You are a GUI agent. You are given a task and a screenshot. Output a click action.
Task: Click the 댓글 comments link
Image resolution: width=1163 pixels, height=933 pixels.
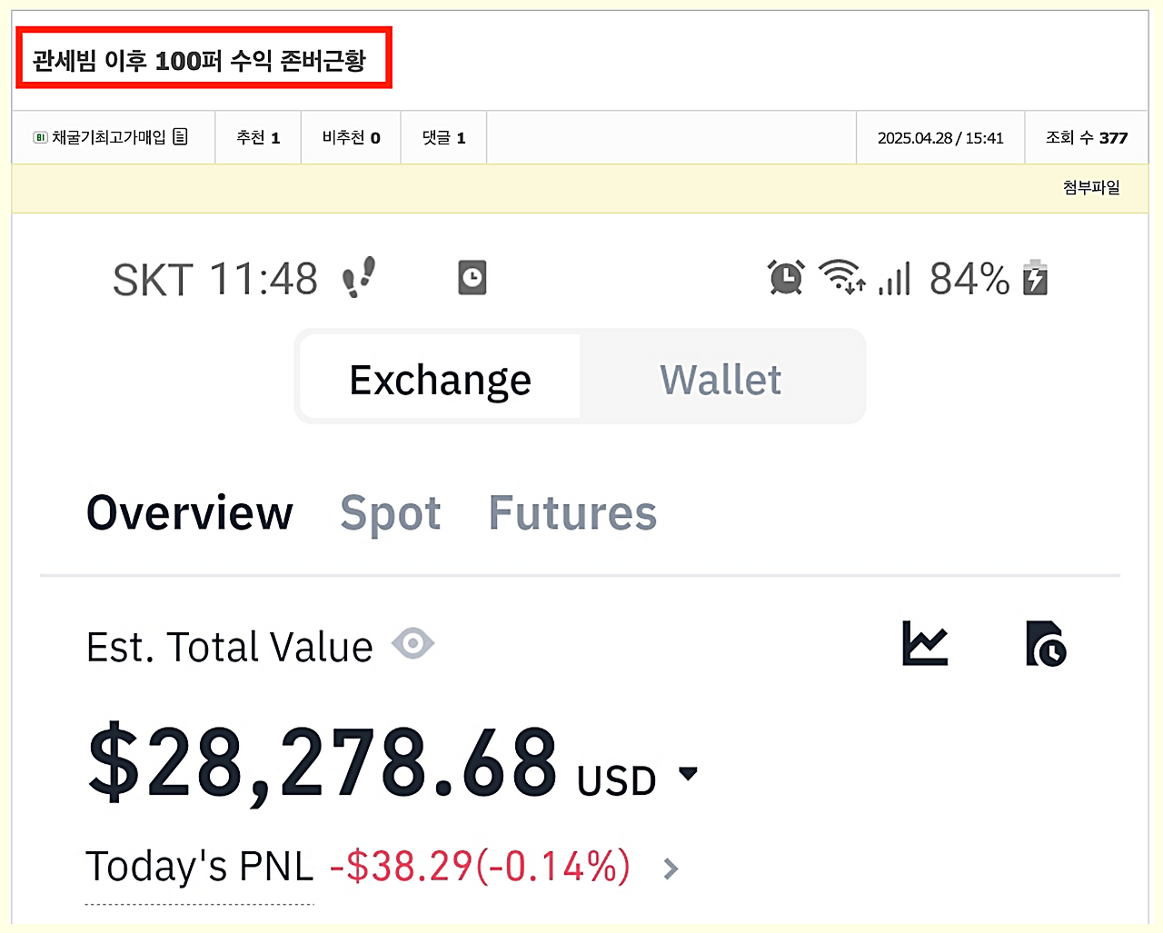[x=443, y=138]
